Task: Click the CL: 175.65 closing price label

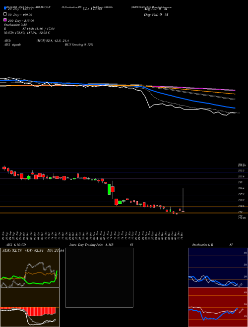Action: point(92,9)
